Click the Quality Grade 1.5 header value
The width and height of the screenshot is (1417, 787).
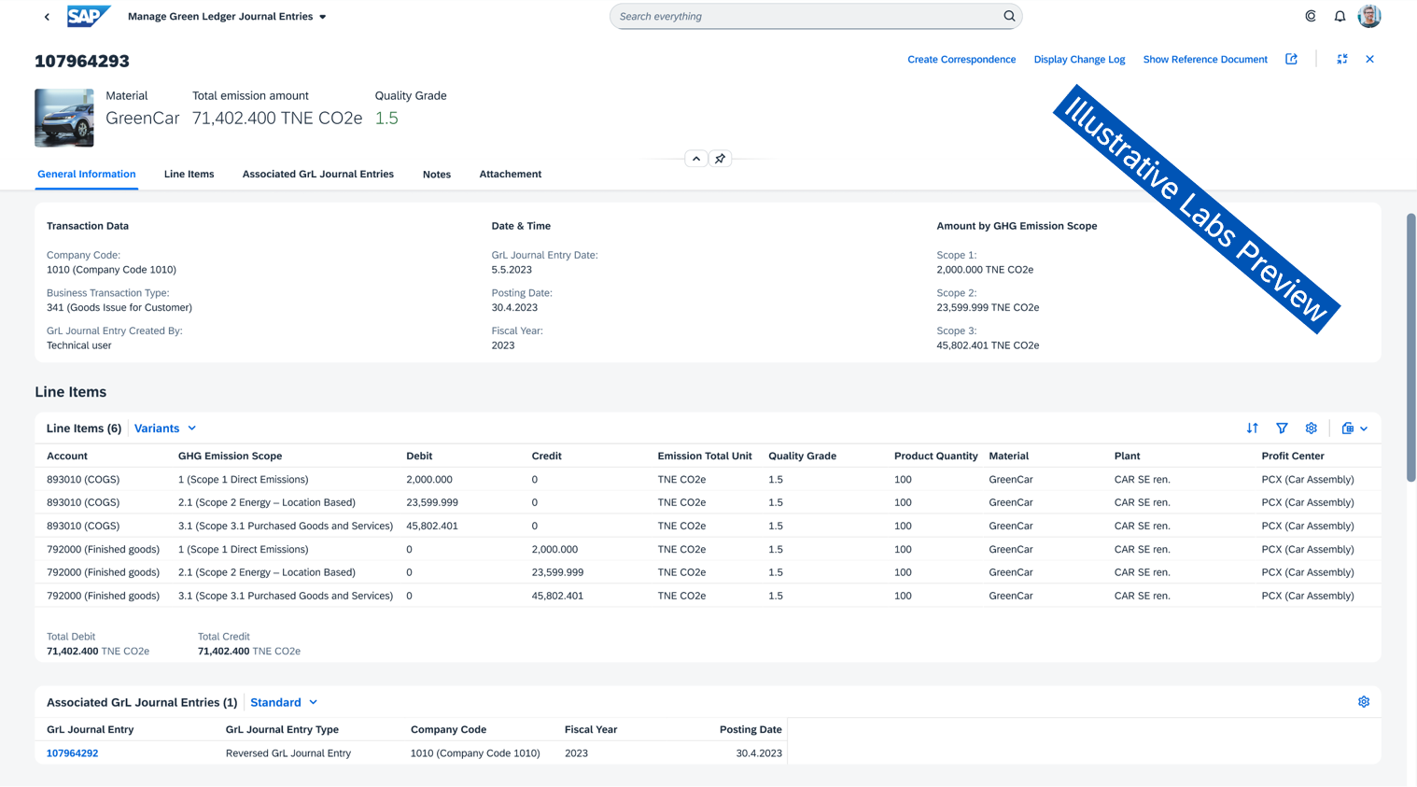click(x=386, y=119)
